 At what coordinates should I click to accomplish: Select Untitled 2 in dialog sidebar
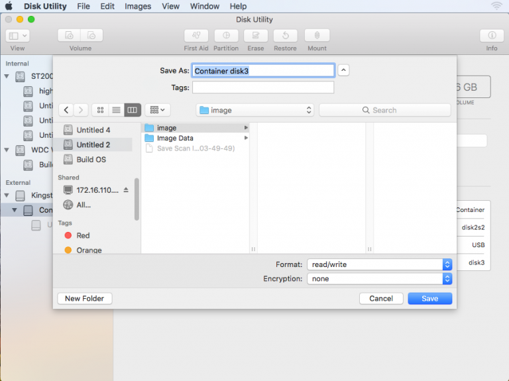[x=93, y=144]
